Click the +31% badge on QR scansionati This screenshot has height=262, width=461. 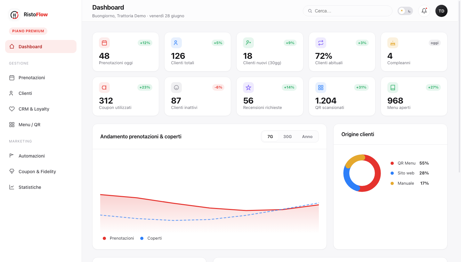pos(361,88)
